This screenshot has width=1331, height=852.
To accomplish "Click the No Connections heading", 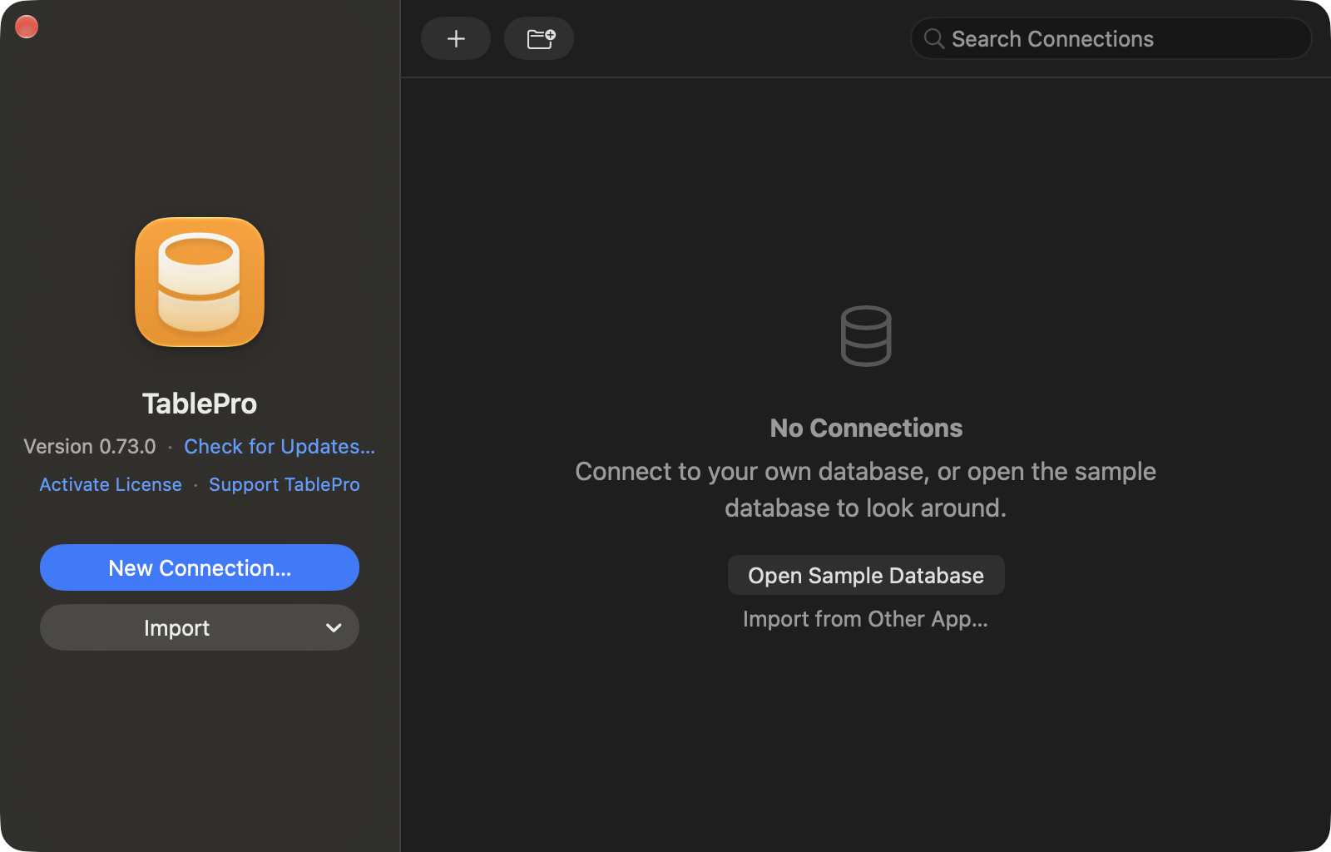I will click(x=866, y=428).
